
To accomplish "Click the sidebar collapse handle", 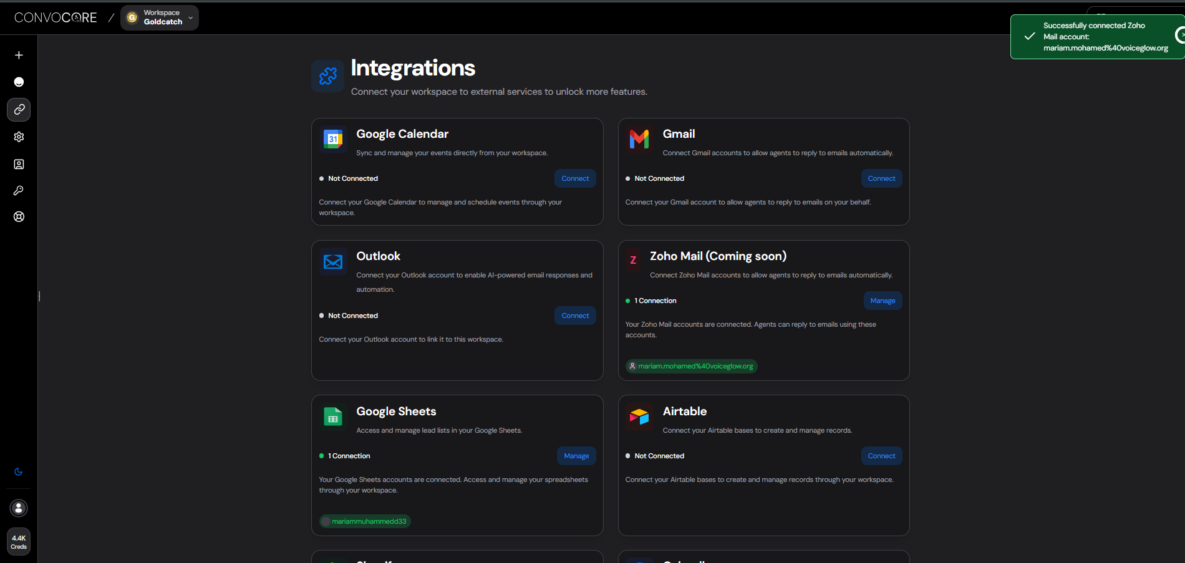I will click(39, 296).
